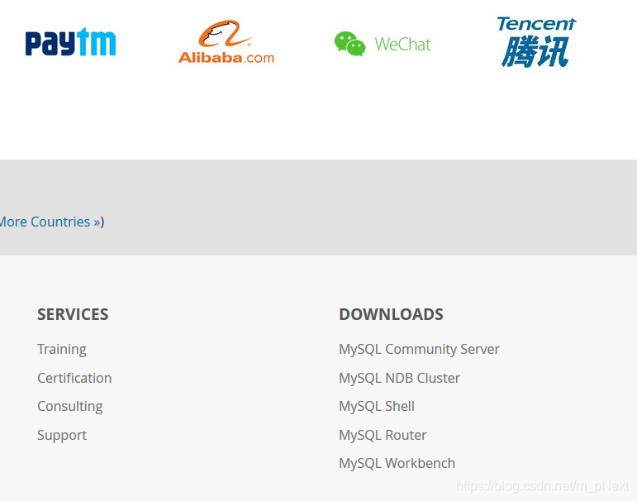Open the Consulting services link
This screenshot has height=501, width=637.
70,406
